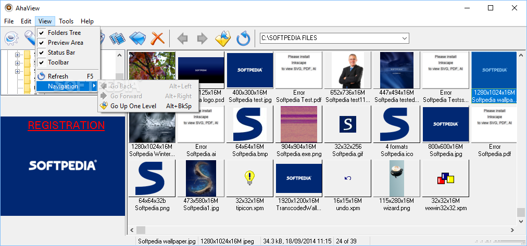
Task: Open the Navigation submenu entry
Action: (x=68, y=86)
